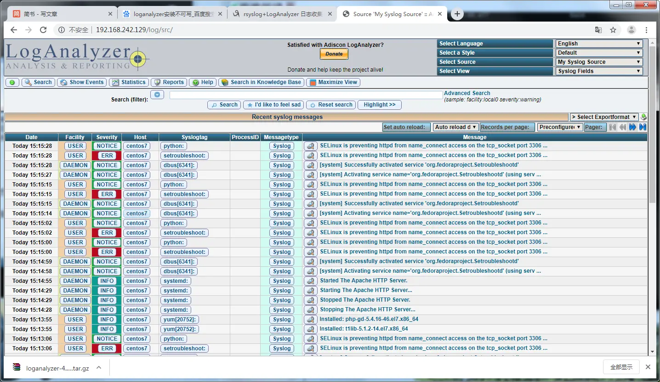Click the Search button under filter
The height and width of the screenshot is (382, 660).
coord(224,105)
